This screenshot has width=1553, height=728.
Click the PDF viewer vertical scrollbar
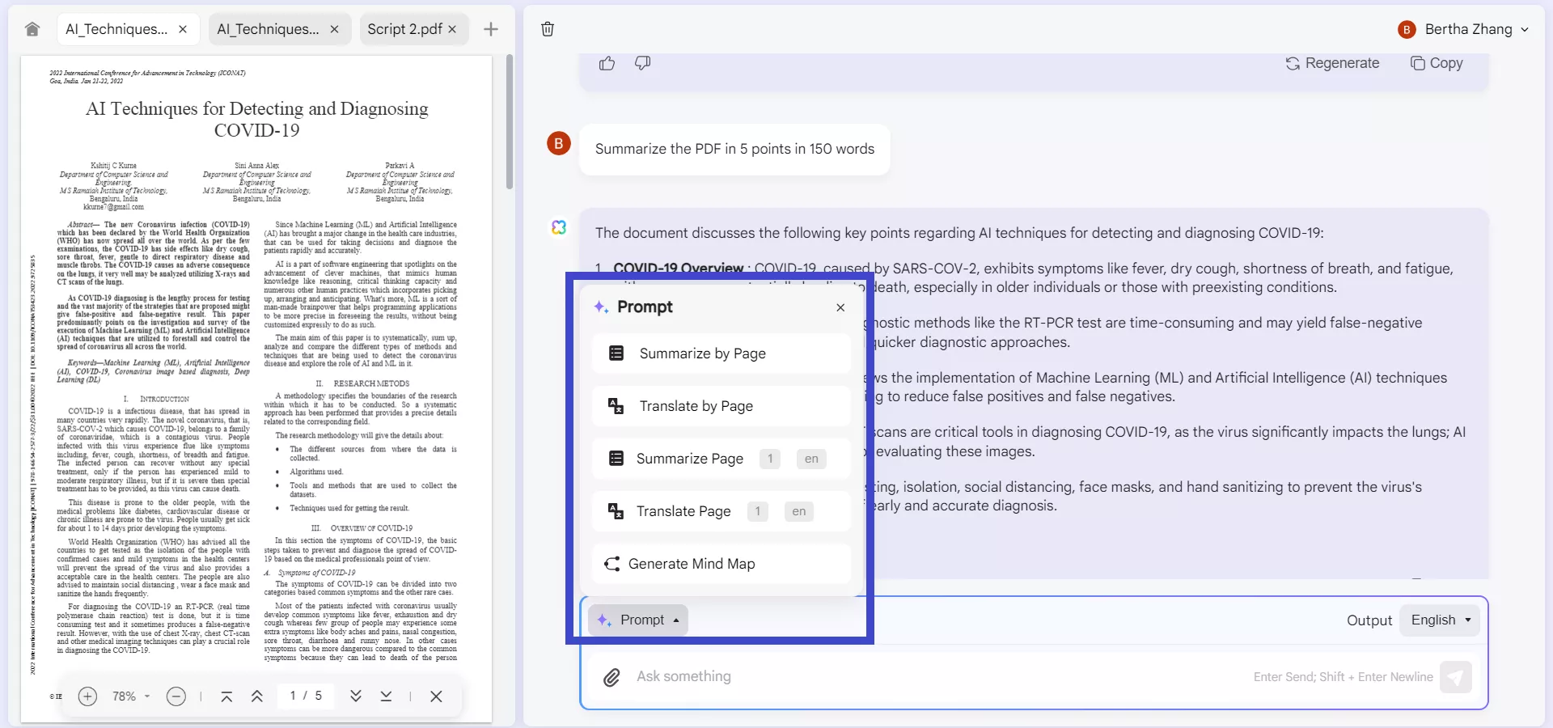tap(510, 121)
